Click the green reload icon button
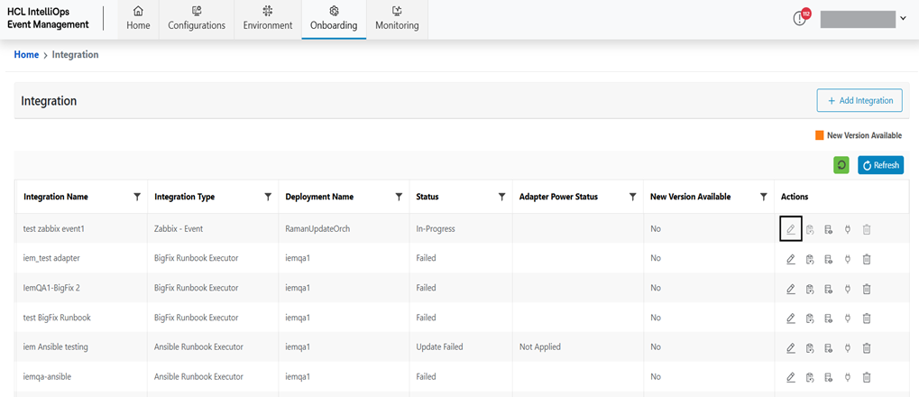The width and height of the screenshot is (919, 397). click(841, 165)
